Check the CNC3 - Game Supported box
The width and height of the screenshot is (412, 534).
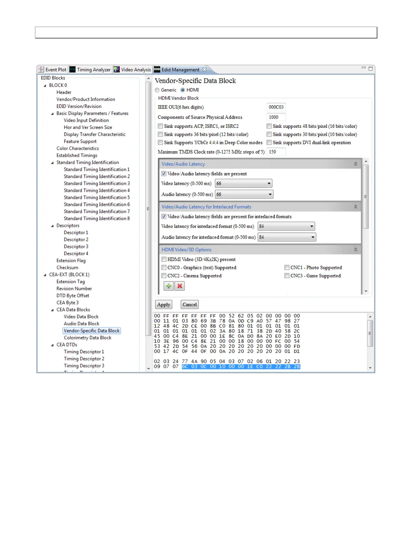tap(287, 276)
